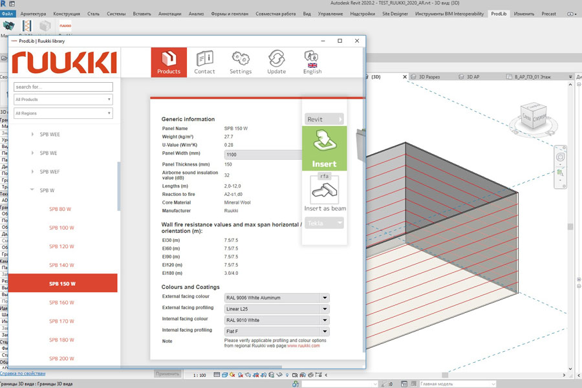Screen dimensions: 582x388
Task: Select SPB 200 W in product list
Action: [61, 358]
